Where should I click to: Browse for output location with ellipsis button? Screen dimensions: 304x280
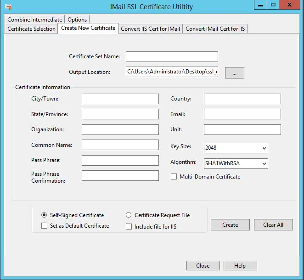[234, 73]
